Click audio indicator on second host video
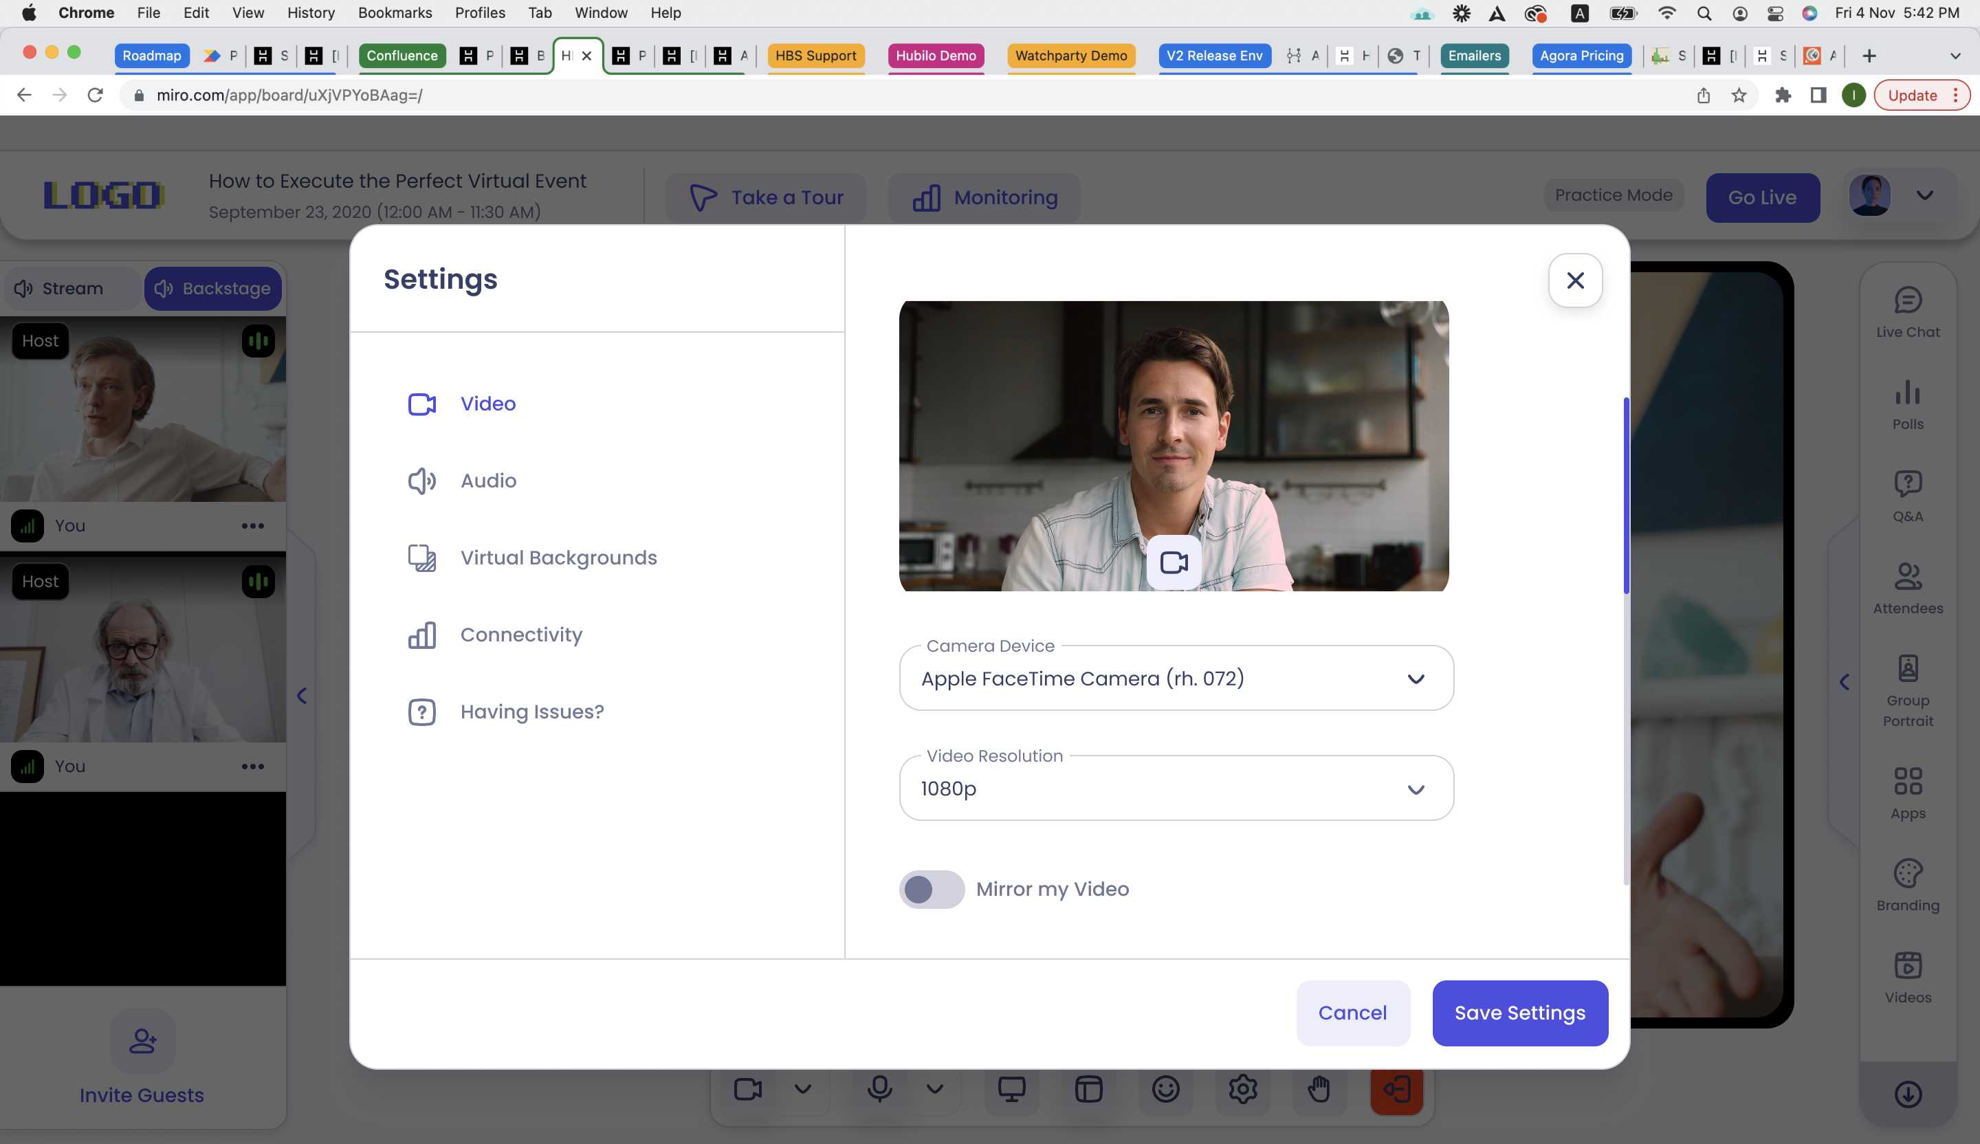The width and height of the screenshot is (1980, 1144). (258, 582)
